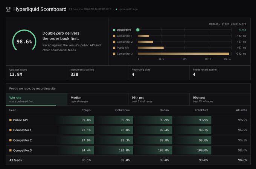Click the Public API latency bar
This screenshot has height=169, width=256.
pyautogui.click(x=151, y=48)
